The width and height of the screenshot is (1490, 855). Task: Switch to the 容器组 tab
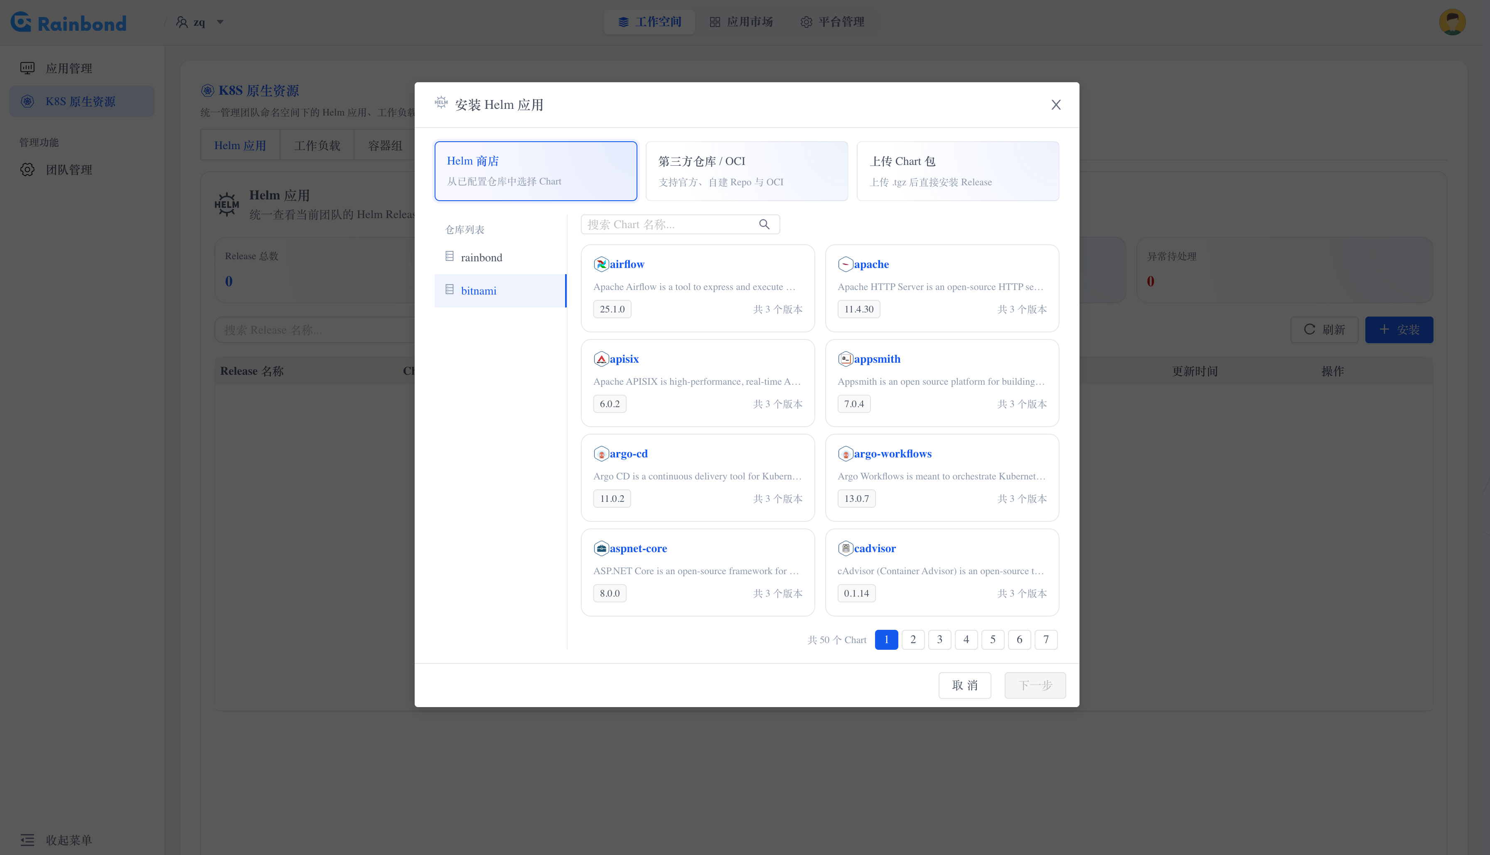point(385,146)
